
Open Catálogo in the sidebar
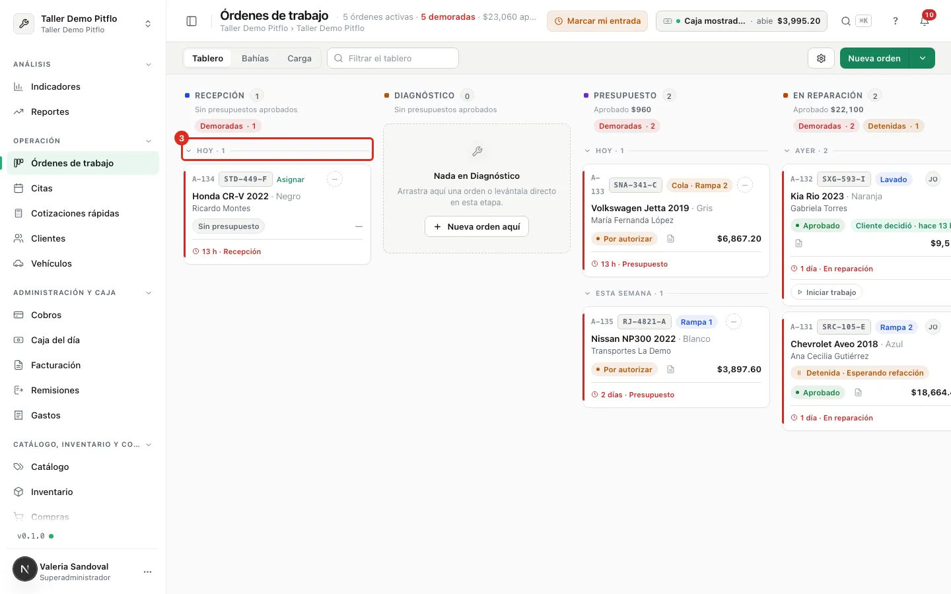[83, 467]
